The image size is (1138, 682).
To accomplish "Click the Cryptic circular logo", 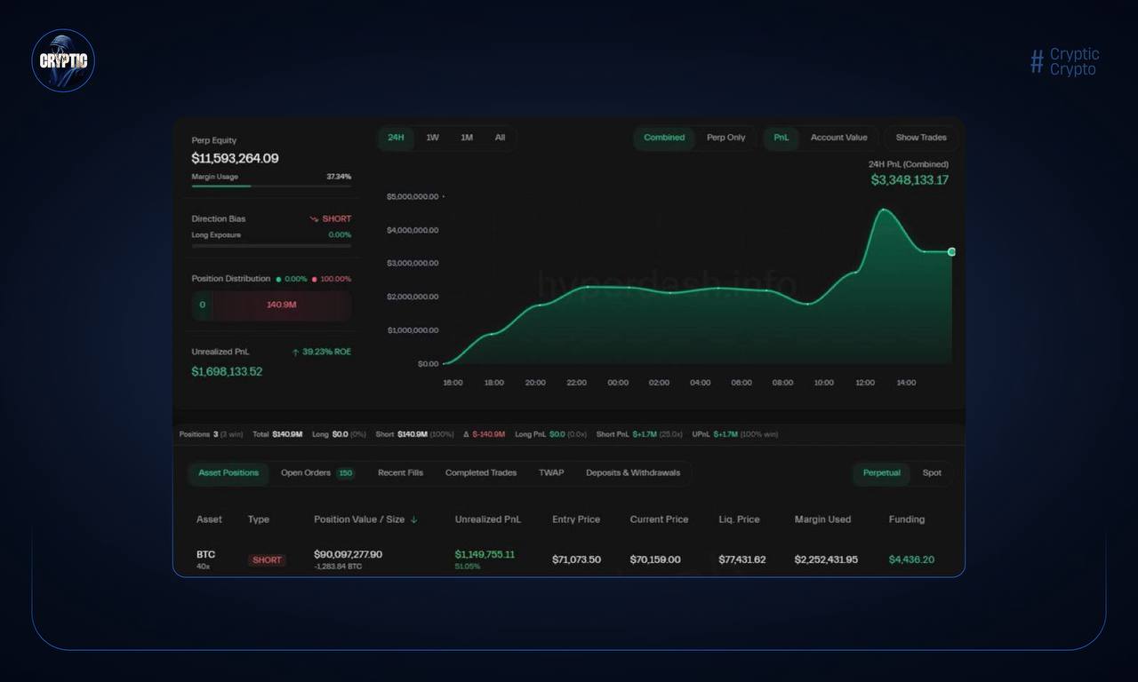I will (63, 60).
